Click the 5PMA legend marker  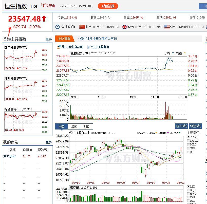(144, 133)
